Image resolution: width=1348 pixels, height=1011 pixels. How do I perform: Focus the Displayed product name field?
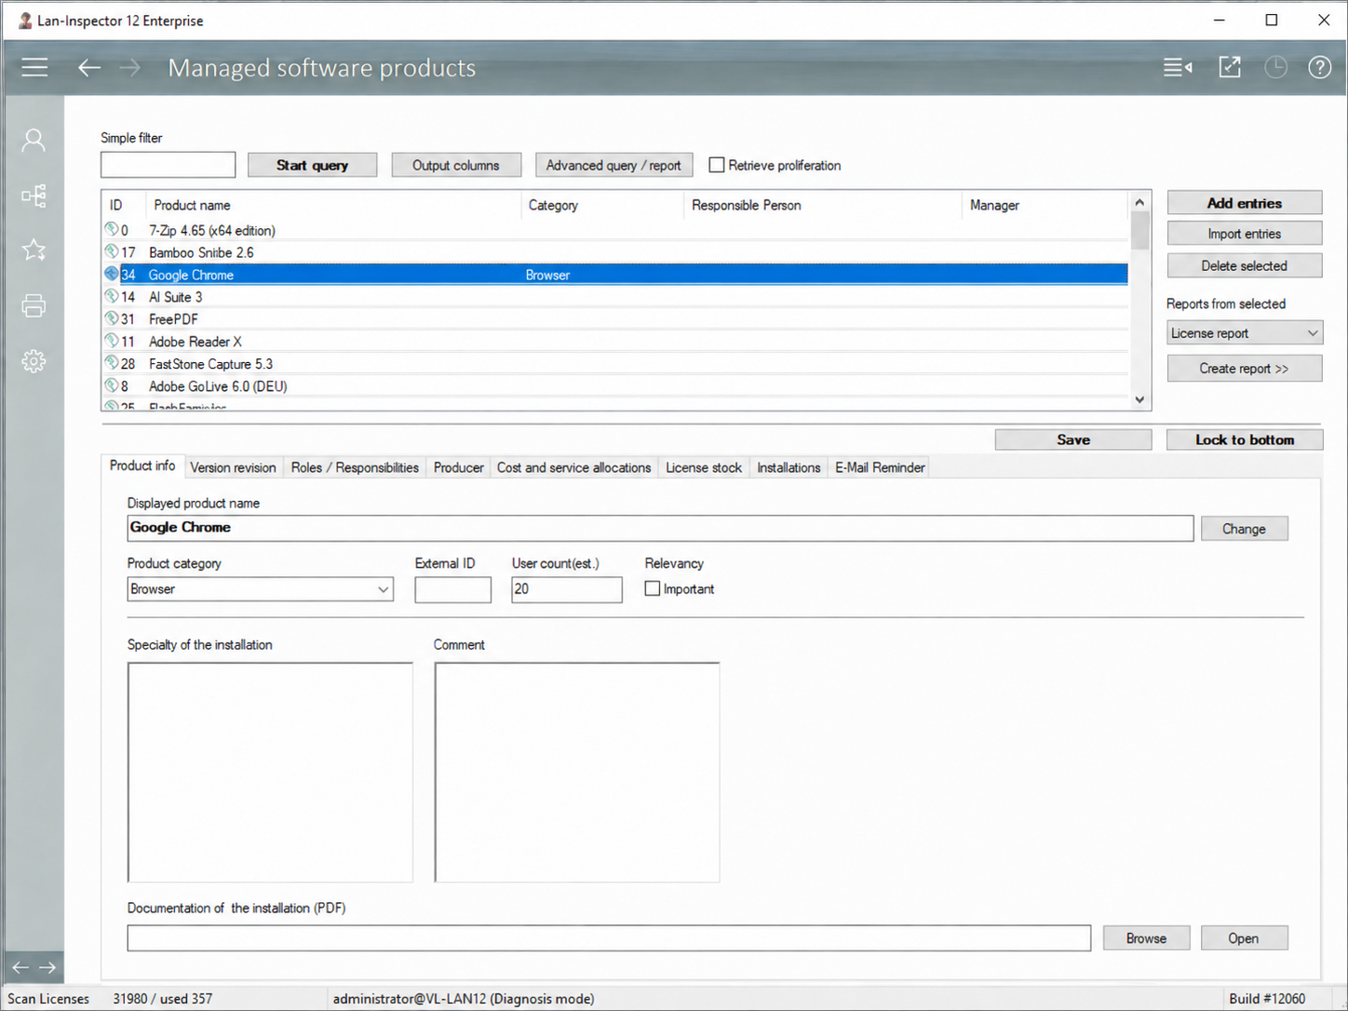pos(660,528)
